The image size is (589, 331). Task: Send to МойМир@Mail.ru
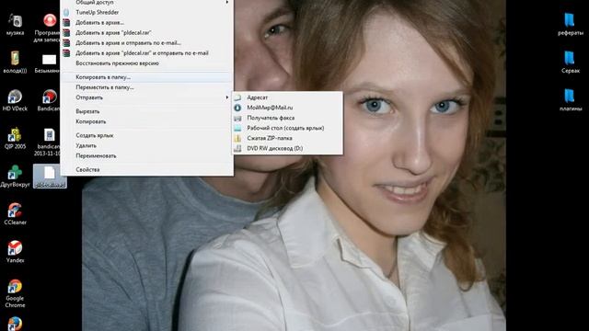(x=287, y=108)
